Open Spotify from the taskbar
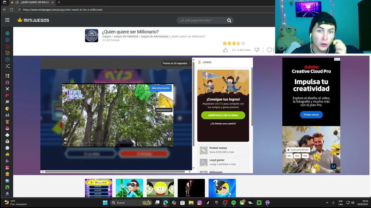371x208 pixels. pos(234,203)
